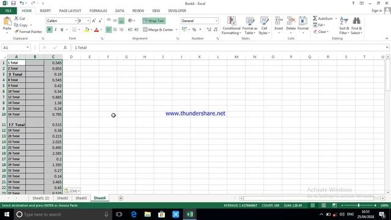
Task: Toggle Wrap Text
Action: (x=154, y=21)
